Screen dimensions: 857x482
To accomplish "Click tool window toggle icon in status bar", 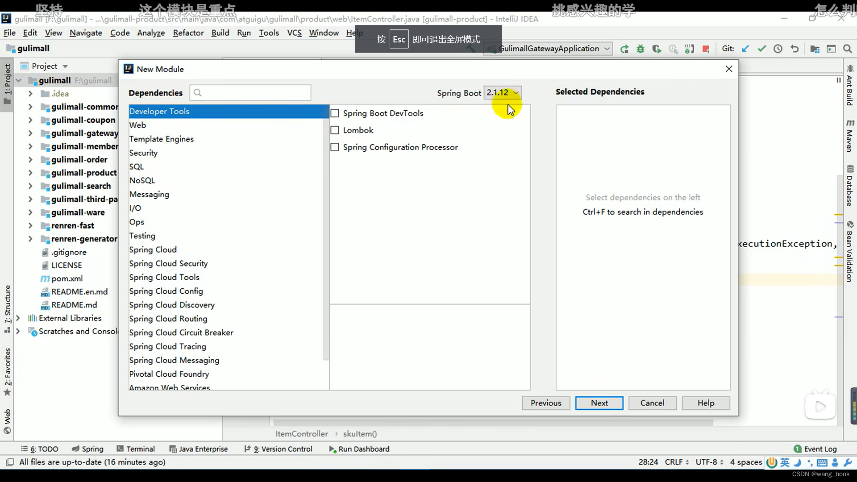I will pos(10,462).
